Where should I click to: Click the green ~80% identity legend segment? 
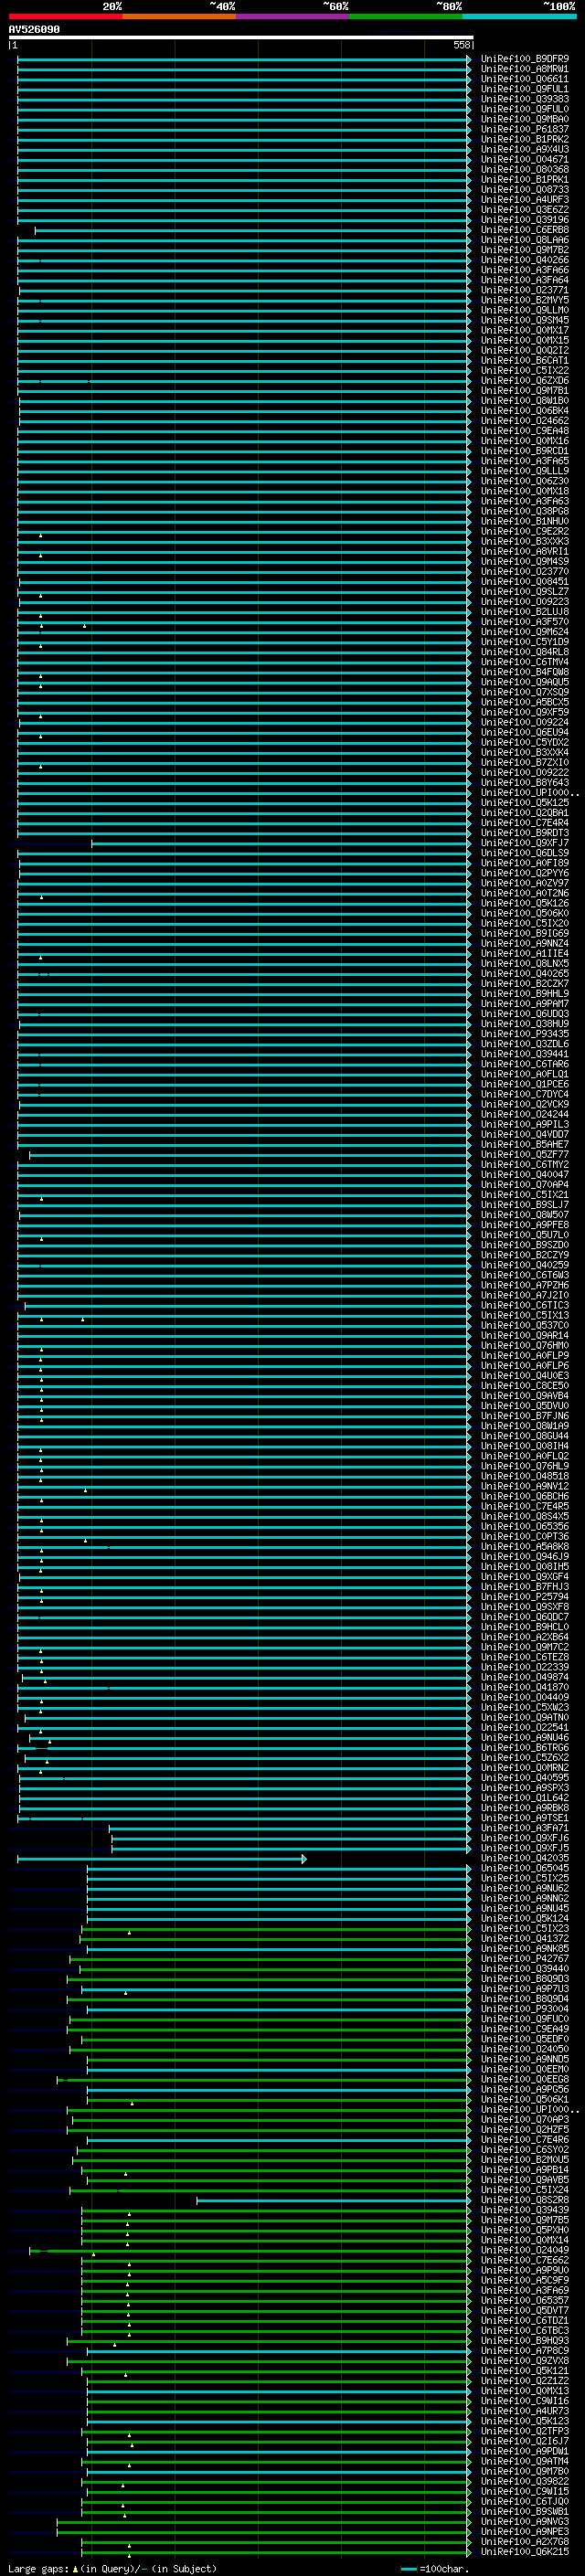tap(406, 16)
